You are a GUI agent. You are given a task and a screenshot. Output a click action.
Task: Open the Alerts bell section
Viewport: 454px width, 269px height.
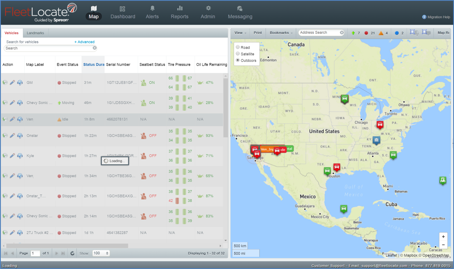coord(152,12)
